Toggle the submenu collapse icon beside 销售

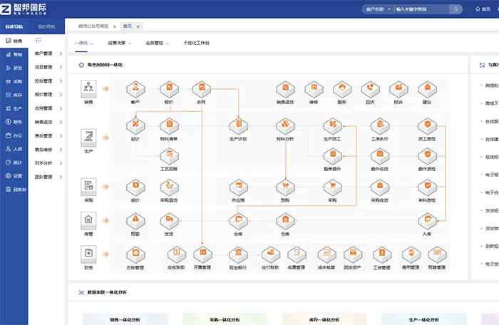(x=38, y=41)
